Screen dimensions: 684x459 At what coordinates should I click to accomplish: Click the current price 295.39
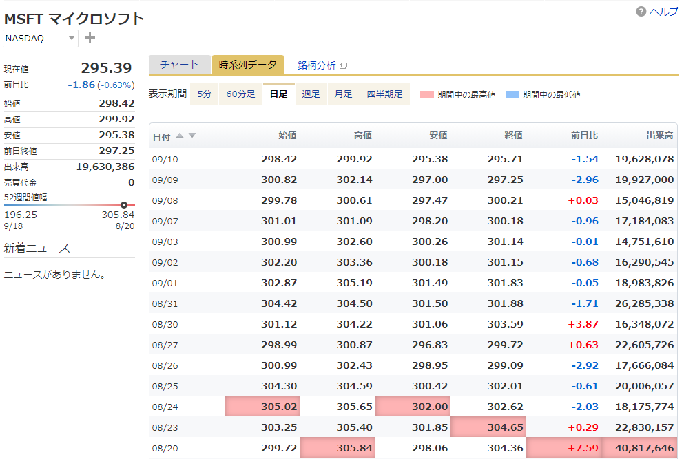107,68
